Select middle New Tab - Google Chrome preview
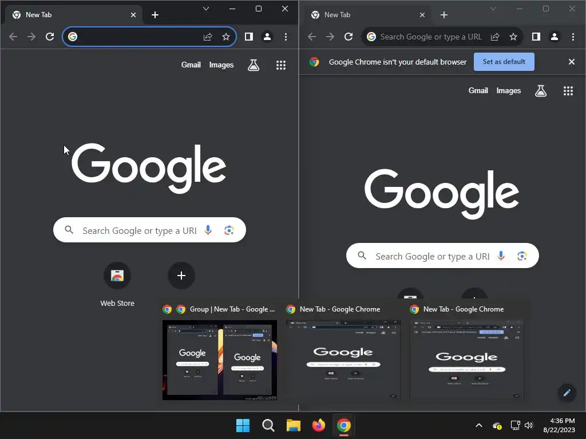 [343, 360]
